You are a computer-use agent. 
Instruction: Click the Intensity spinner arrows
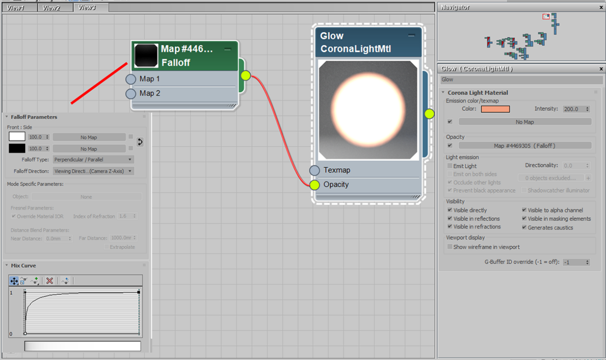click(x=587, y=109)
